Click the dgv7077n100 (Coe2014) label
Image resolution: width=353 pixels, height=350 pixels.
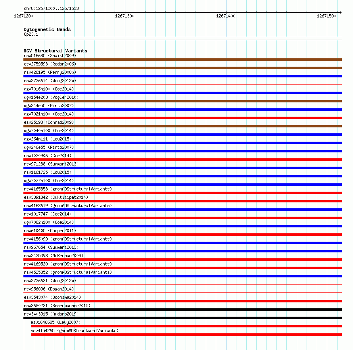[49, 181]
